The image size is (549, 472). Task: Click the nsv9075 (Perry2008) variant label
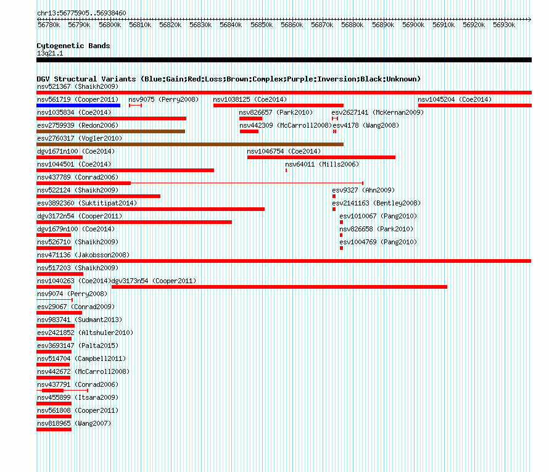(x=163, y=99)
